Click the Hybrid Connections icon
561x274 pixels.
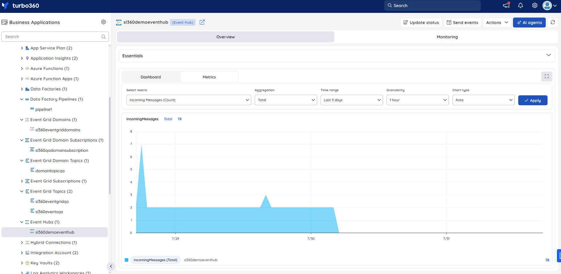(x=27, y=242)
